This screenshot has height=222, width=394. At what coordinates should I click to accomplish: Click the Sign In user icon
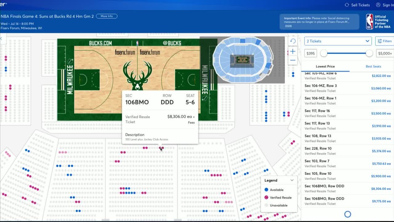[x=378, y=5]
